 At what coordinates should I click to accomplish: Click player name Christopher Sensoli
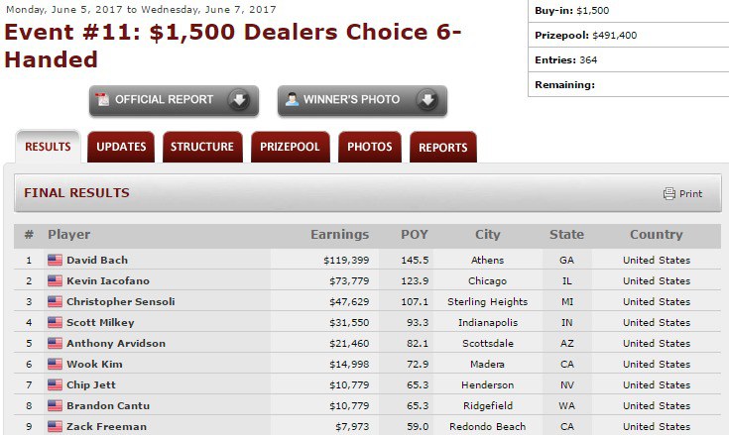(x=121, y=302)
